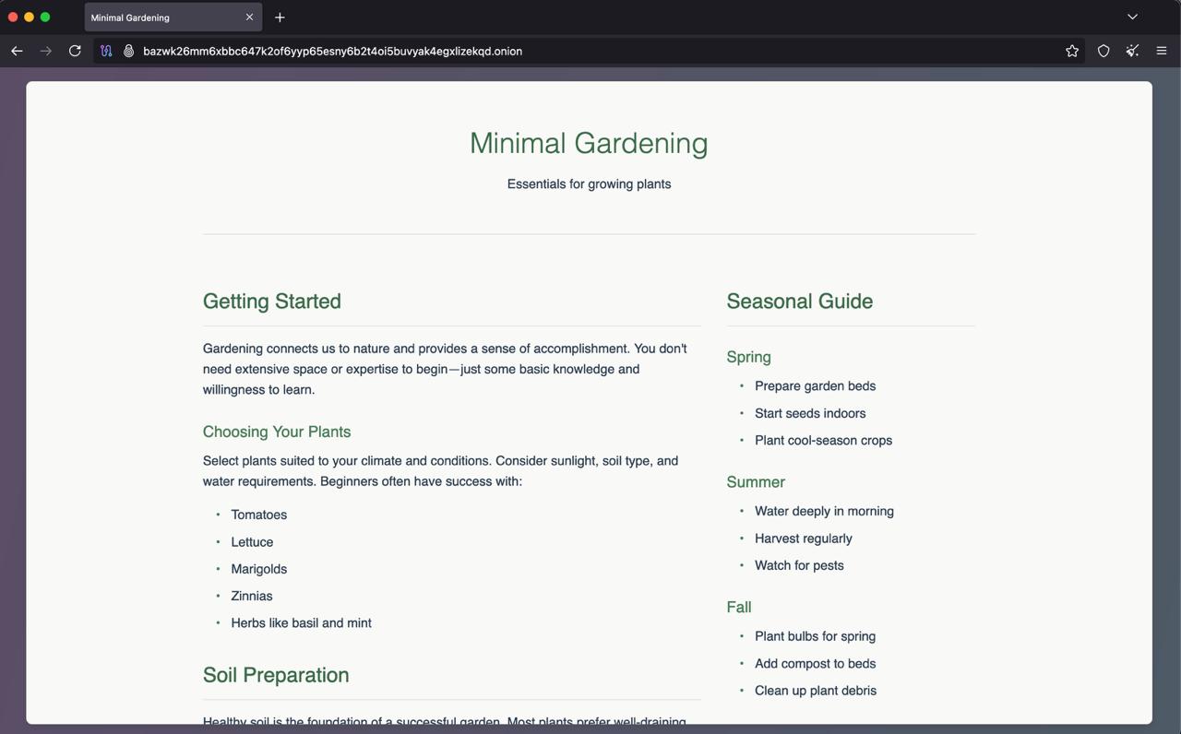Click the onion padlock site information icon
1181x734 pixels.
pos(129,51)
